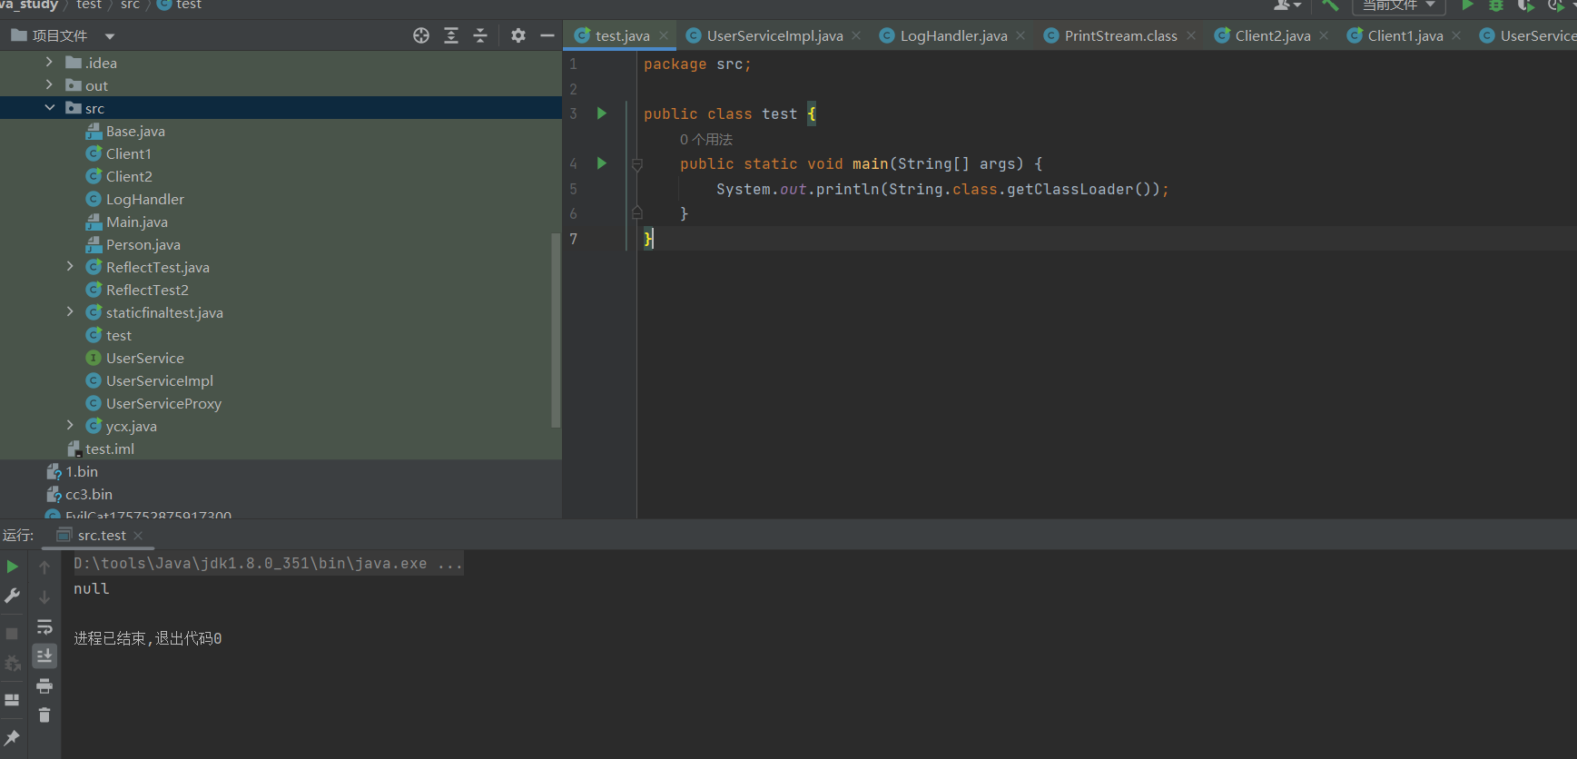Hide the project panel with minus icon

[x=547, y=35]
